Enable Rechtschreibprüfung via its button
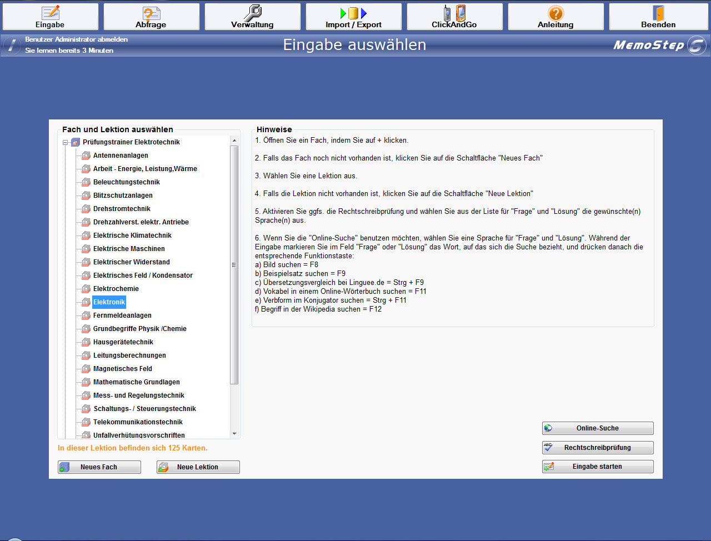711x541 pixels. (598, 448)
